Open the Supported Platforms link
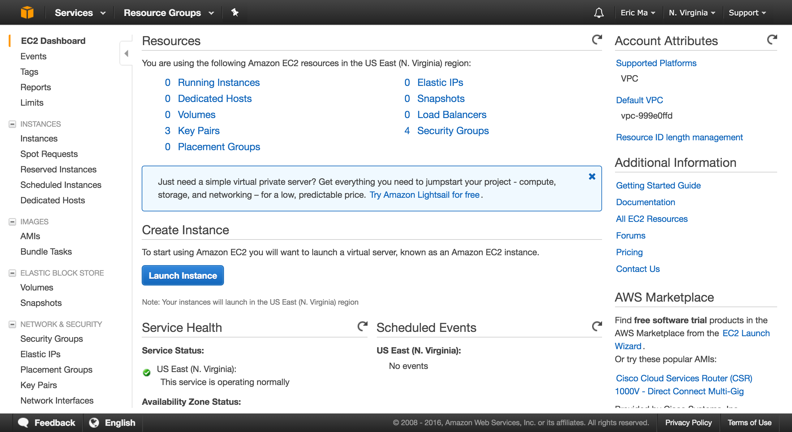The image size is (792, 432). click(656, 63)
